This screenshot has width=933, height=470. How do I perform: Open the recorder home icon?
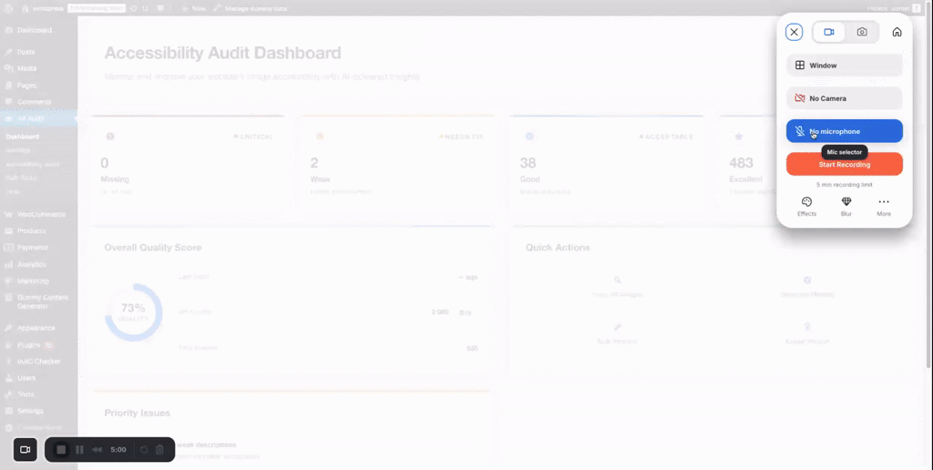pos(897,32)
